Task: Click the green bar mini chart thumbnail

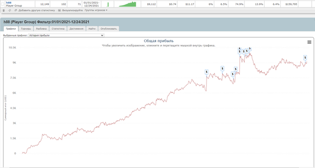Action: (108, 4)
